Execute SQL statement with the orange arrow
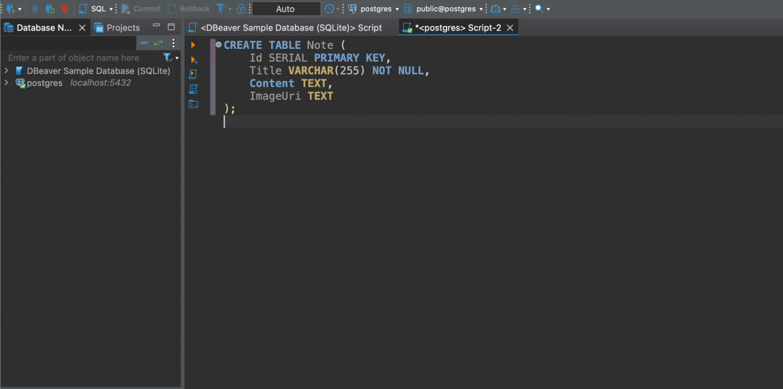The width and height of the screenshot is (783, 389). pos(193,45)
